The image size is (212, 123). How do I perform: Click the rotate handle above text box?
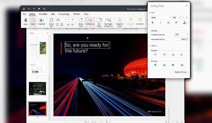click(x=87, y=38)
